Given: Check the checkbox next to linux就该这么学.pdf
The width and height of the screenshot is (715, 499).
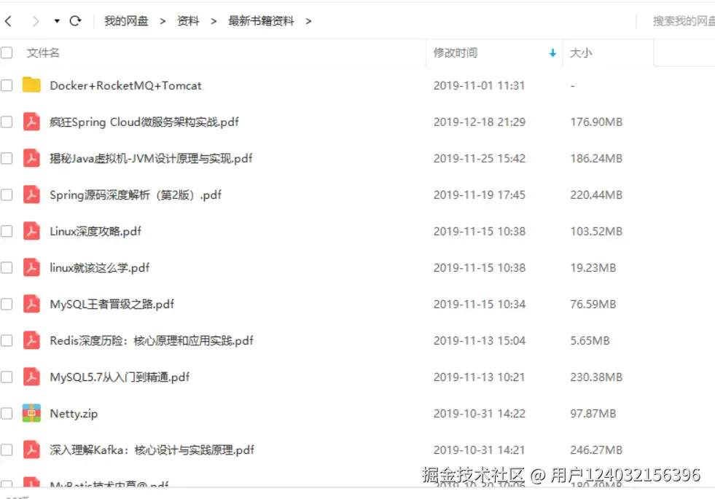Looking at the screenshot, I should pyautogui.click(x=7, y=267).
